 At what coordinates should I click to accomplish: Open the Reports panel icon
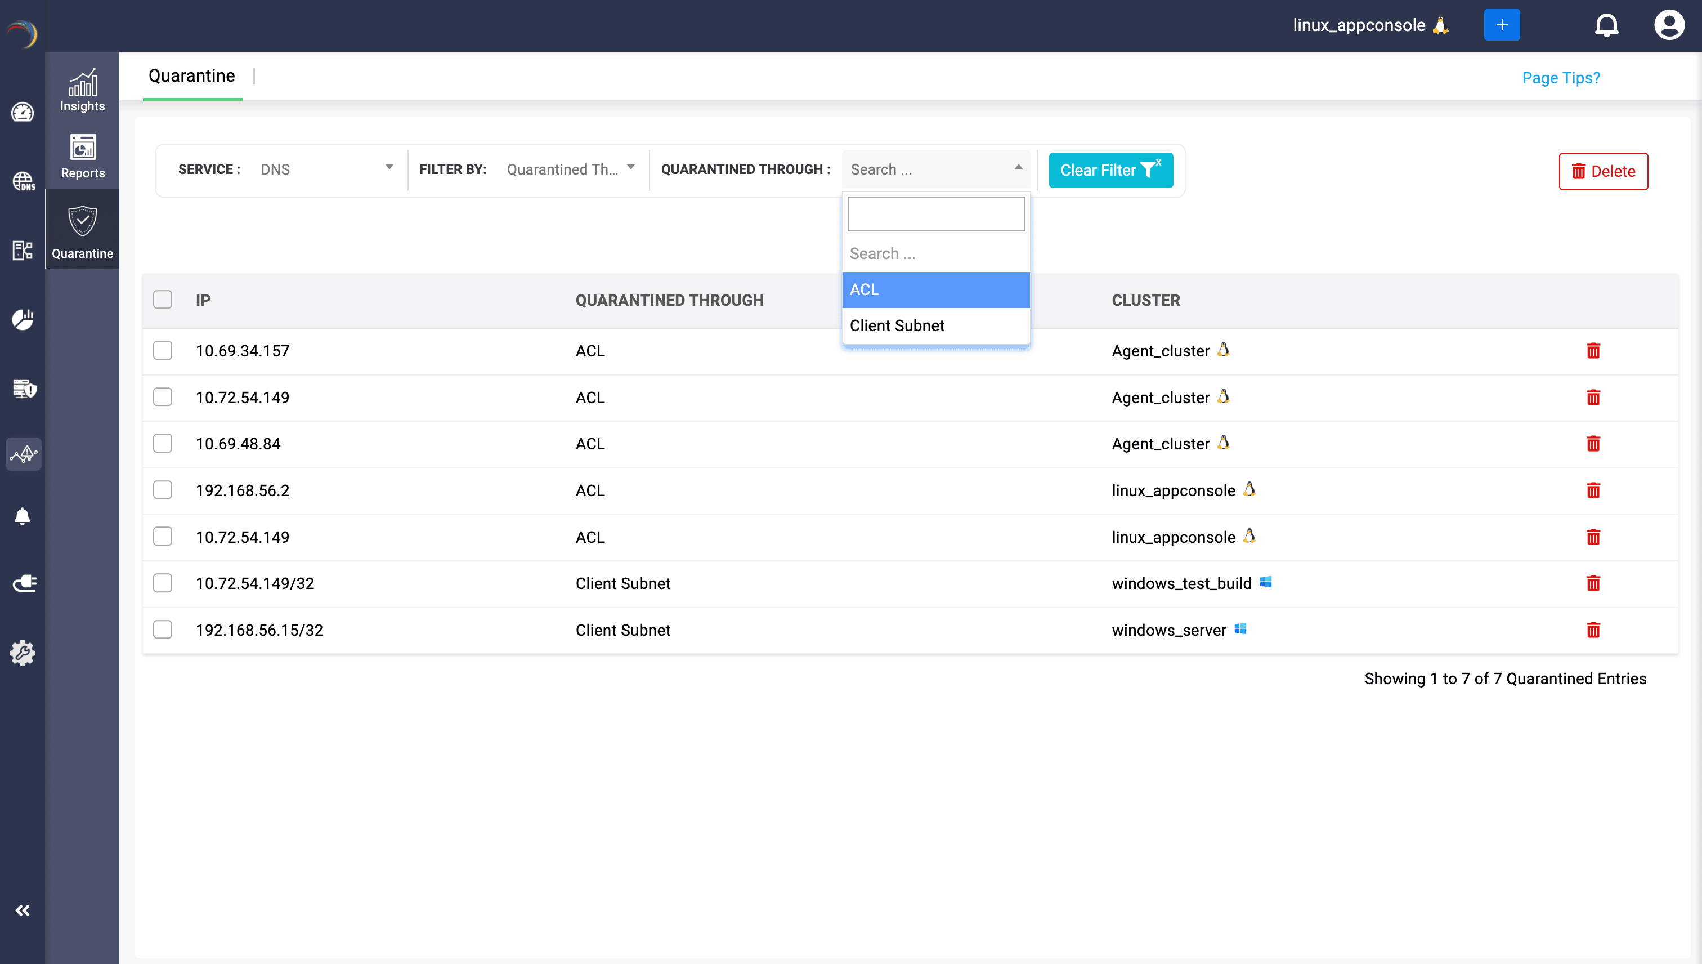click(83, 156)
